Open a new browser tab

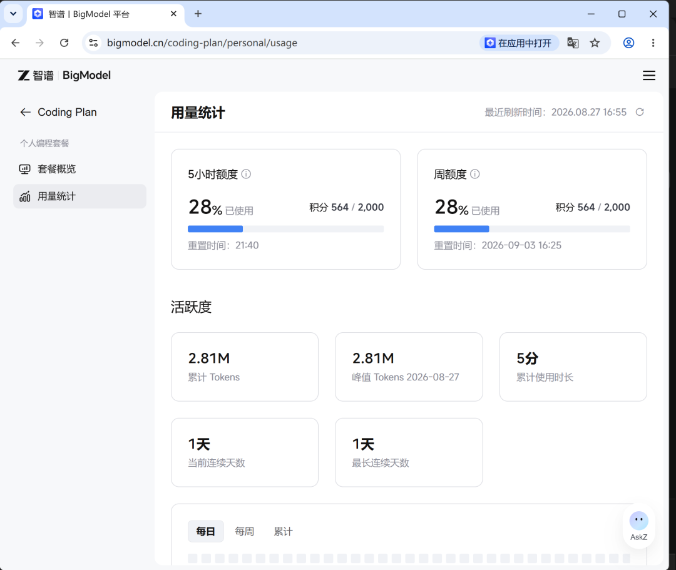coord(198,14)
